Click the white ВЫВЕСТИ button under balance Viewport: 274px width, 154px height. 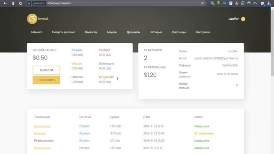tap(46, 70)
